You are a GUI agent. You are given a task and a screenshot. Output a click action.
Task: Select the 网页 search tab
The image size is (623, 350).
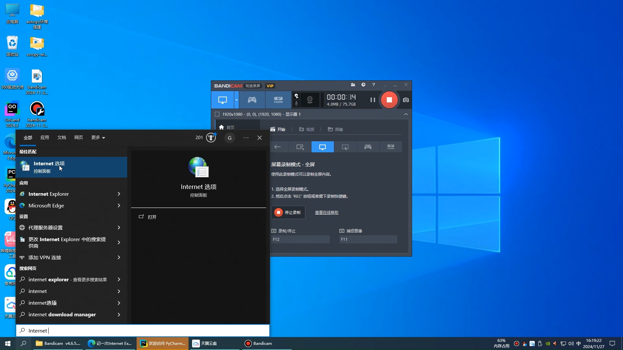click(x=79, y=137)
